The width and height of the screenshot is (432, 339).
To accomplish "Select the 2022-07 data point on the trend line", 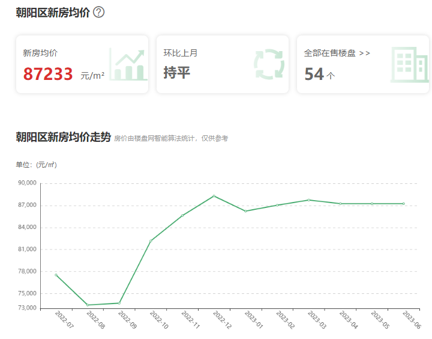I will [56, 275].
